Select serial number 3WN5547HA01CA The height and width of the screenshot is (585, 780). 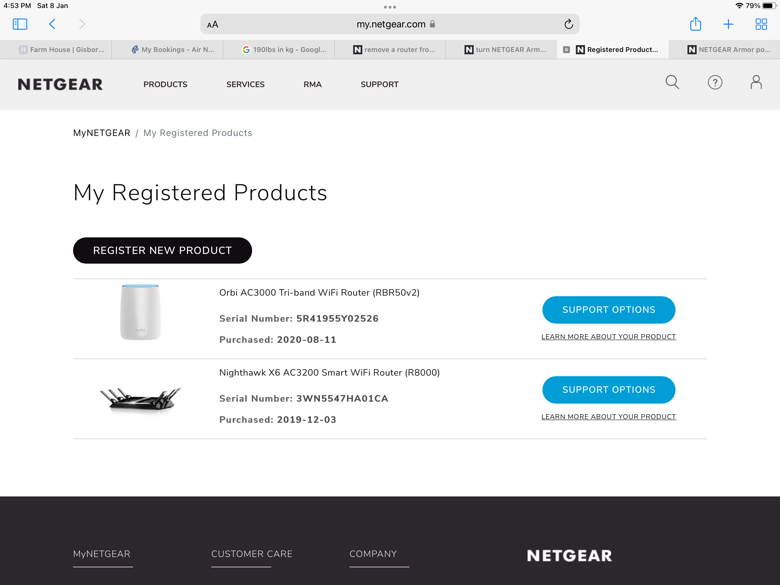coord(342,399)
